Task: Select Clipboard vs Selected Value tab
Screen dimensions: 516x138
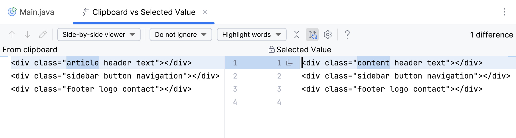Action: 144,12
